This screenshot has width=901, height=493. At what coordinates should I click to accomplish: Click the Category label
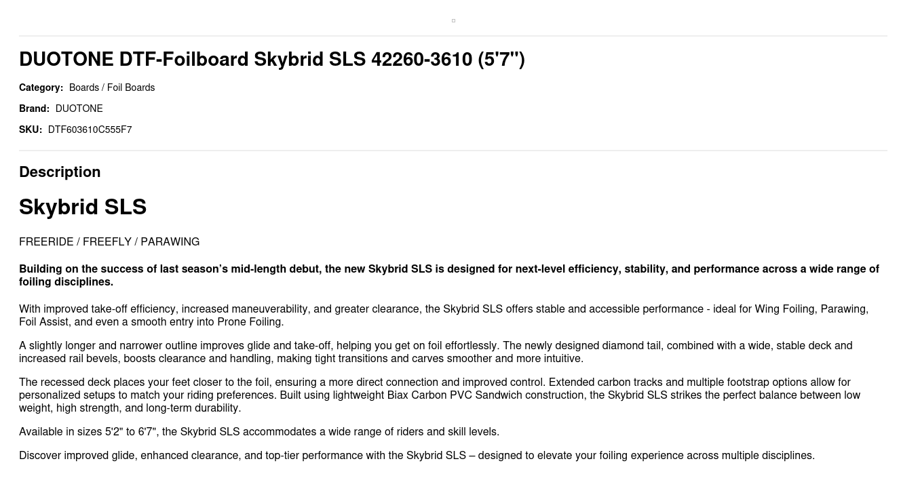(x=41, y=87)
